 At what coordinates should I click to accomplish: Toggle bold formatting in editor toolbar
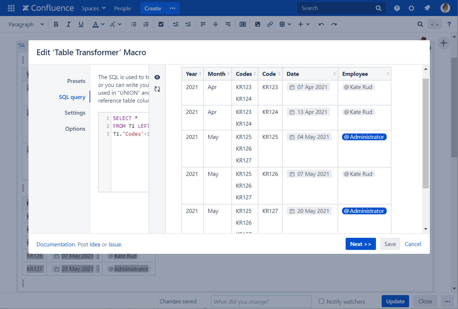coord(56,24)
